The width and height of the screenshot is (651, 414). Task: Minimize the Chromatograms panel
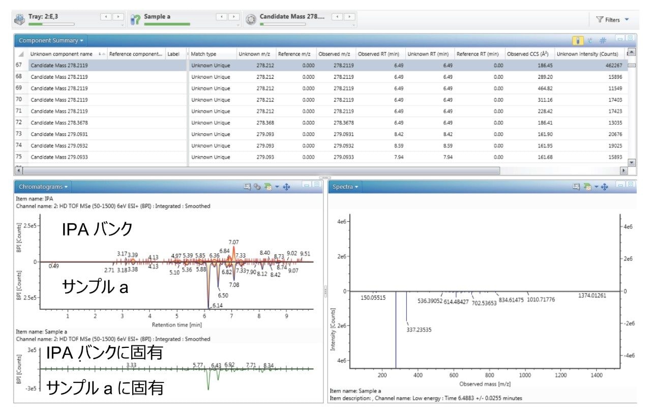pos(306,184)
